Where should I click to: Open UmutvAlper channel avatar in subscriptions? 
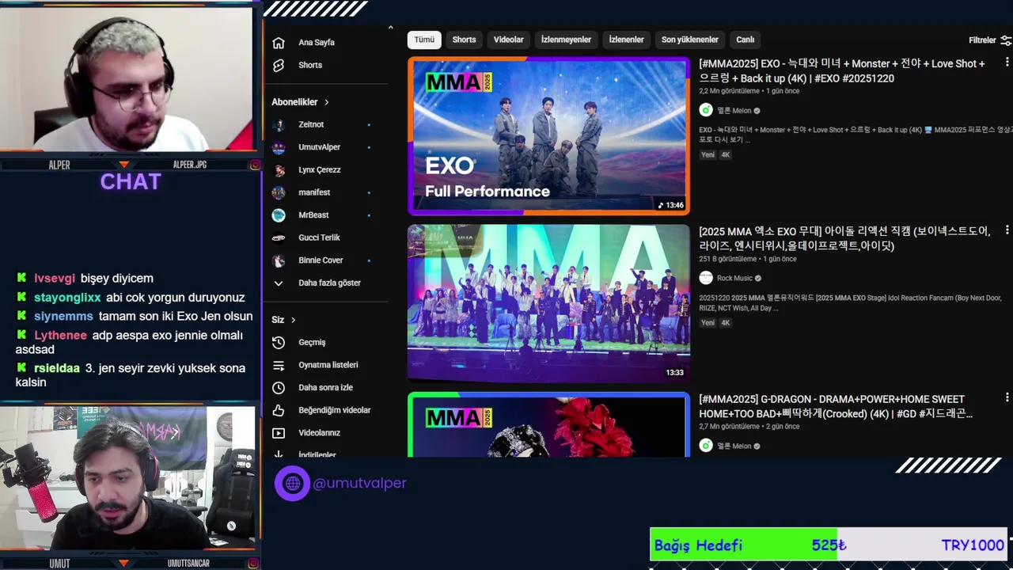[279, 147]
